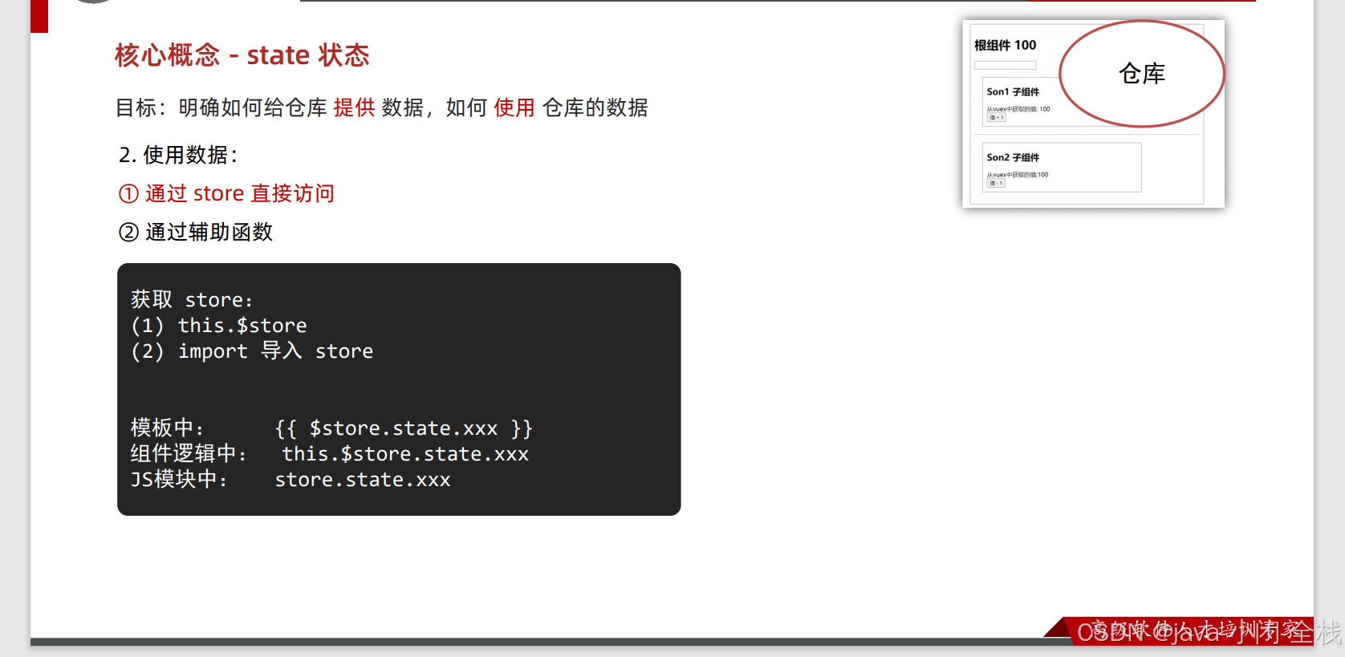
Task: Click the slide title '核心概念 - state 状态'
Action: click(242, 55)
